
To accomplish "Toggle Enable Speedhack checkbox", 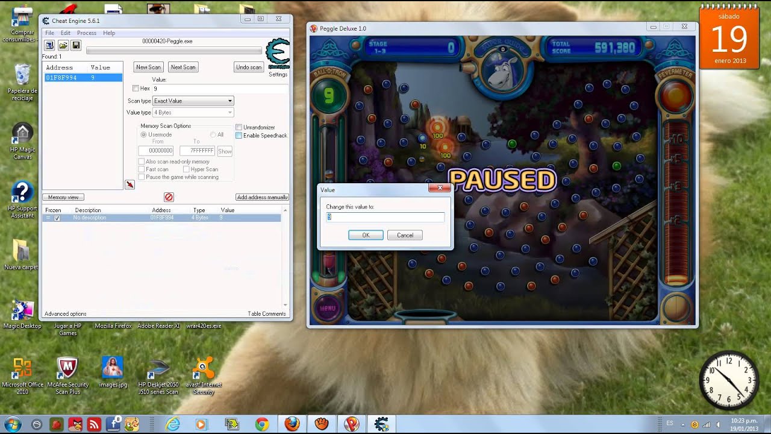I will tap(239, 136).
